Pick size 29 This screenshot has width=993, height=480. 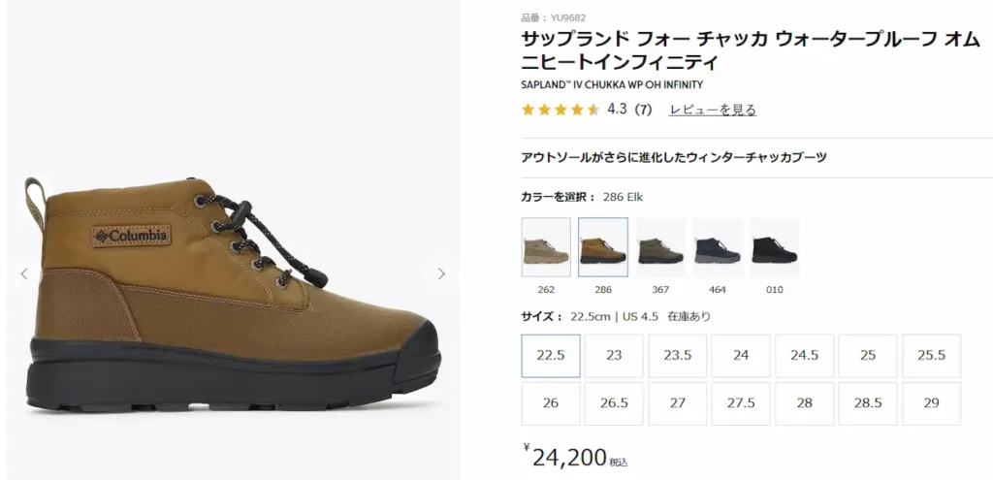[x=931, y=403]
